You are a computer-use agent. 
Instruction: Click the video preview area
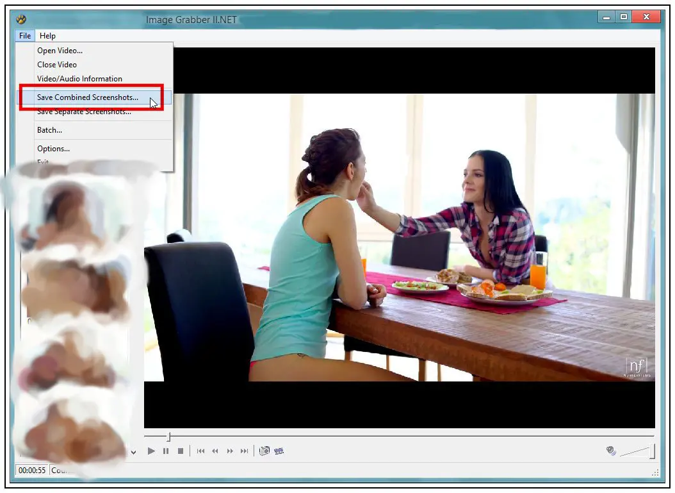click(x=400, y=237)
